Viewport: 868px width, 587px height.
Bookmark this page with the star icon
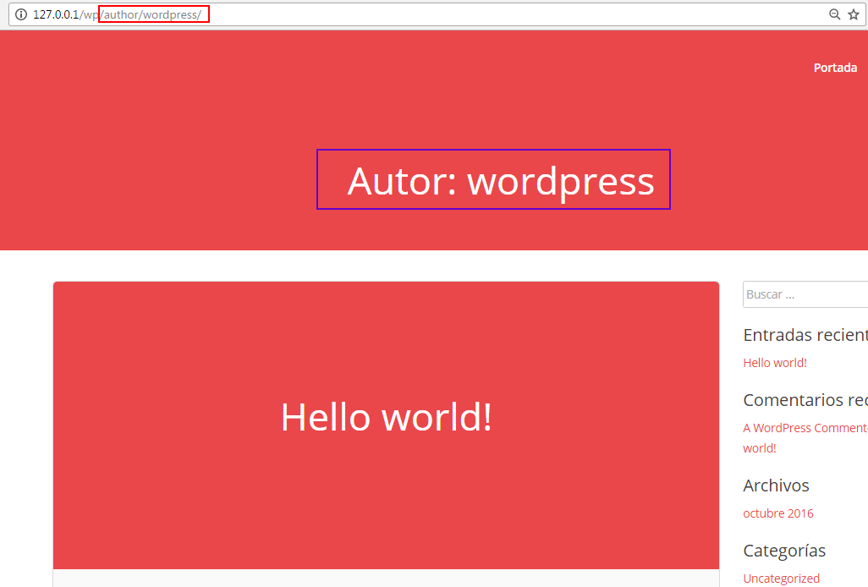click(x=853, y=14)
